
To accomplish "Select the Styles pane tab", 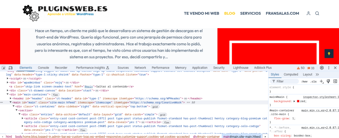I will coord(275,74).
